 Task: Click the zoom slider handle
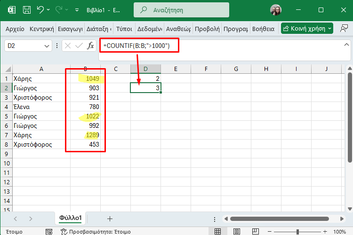297,231
